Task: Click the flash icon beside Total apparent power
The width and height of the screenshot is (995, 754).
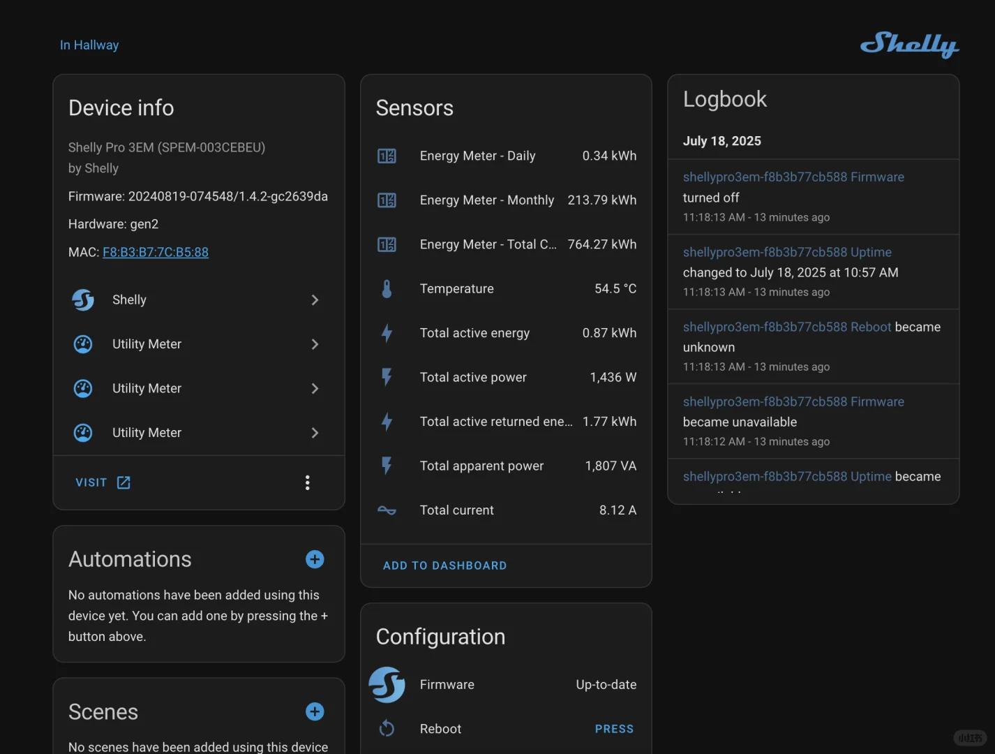Action: click(x=387, y=466)
